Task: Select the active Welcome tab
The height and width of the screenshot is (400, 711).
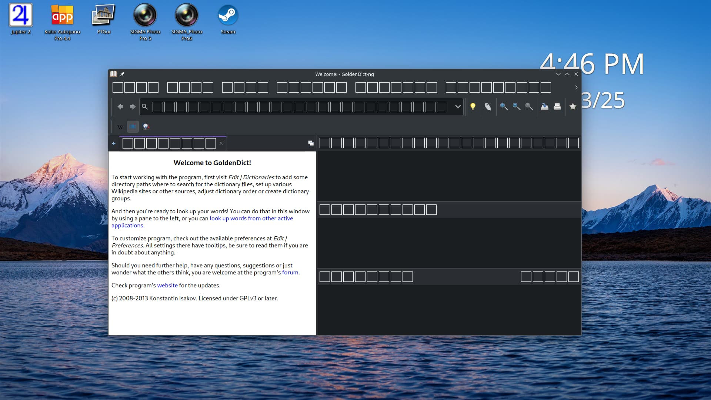Action: [173, 143]
